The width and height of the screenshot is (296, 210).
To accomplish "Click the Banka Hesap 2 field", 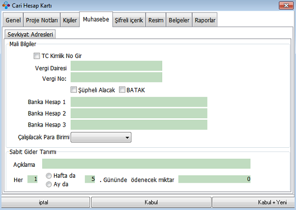I will 139,113.
